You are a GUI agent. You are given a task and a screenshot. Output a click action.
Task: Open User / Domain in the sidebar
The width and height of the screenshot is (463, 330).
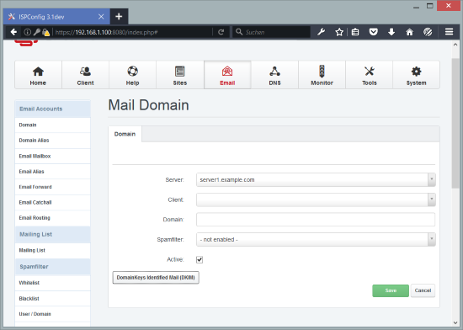tap(52, 314)
